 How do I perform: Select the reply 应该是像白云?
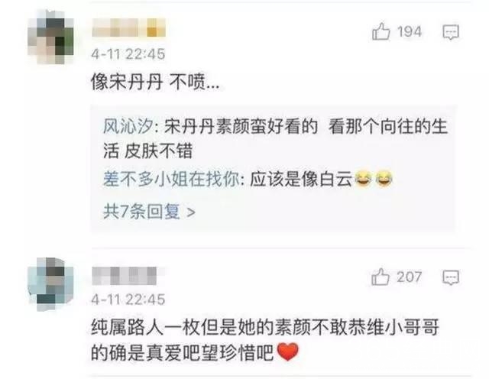coord(301,180)
